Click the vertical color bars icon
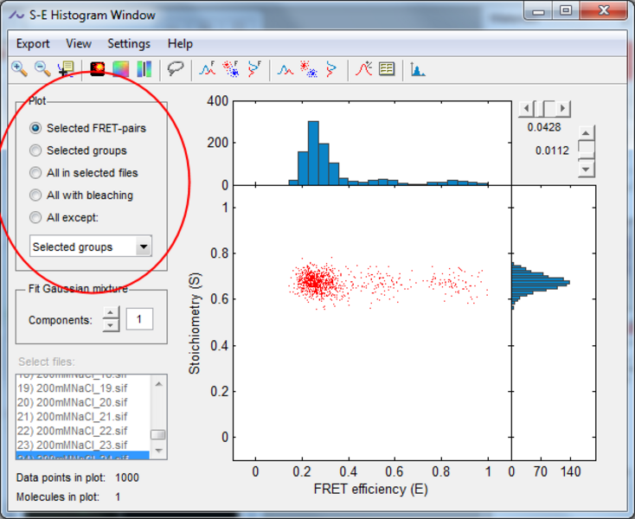Viewport: 635px width, 519px height. [x=144, y=69]
